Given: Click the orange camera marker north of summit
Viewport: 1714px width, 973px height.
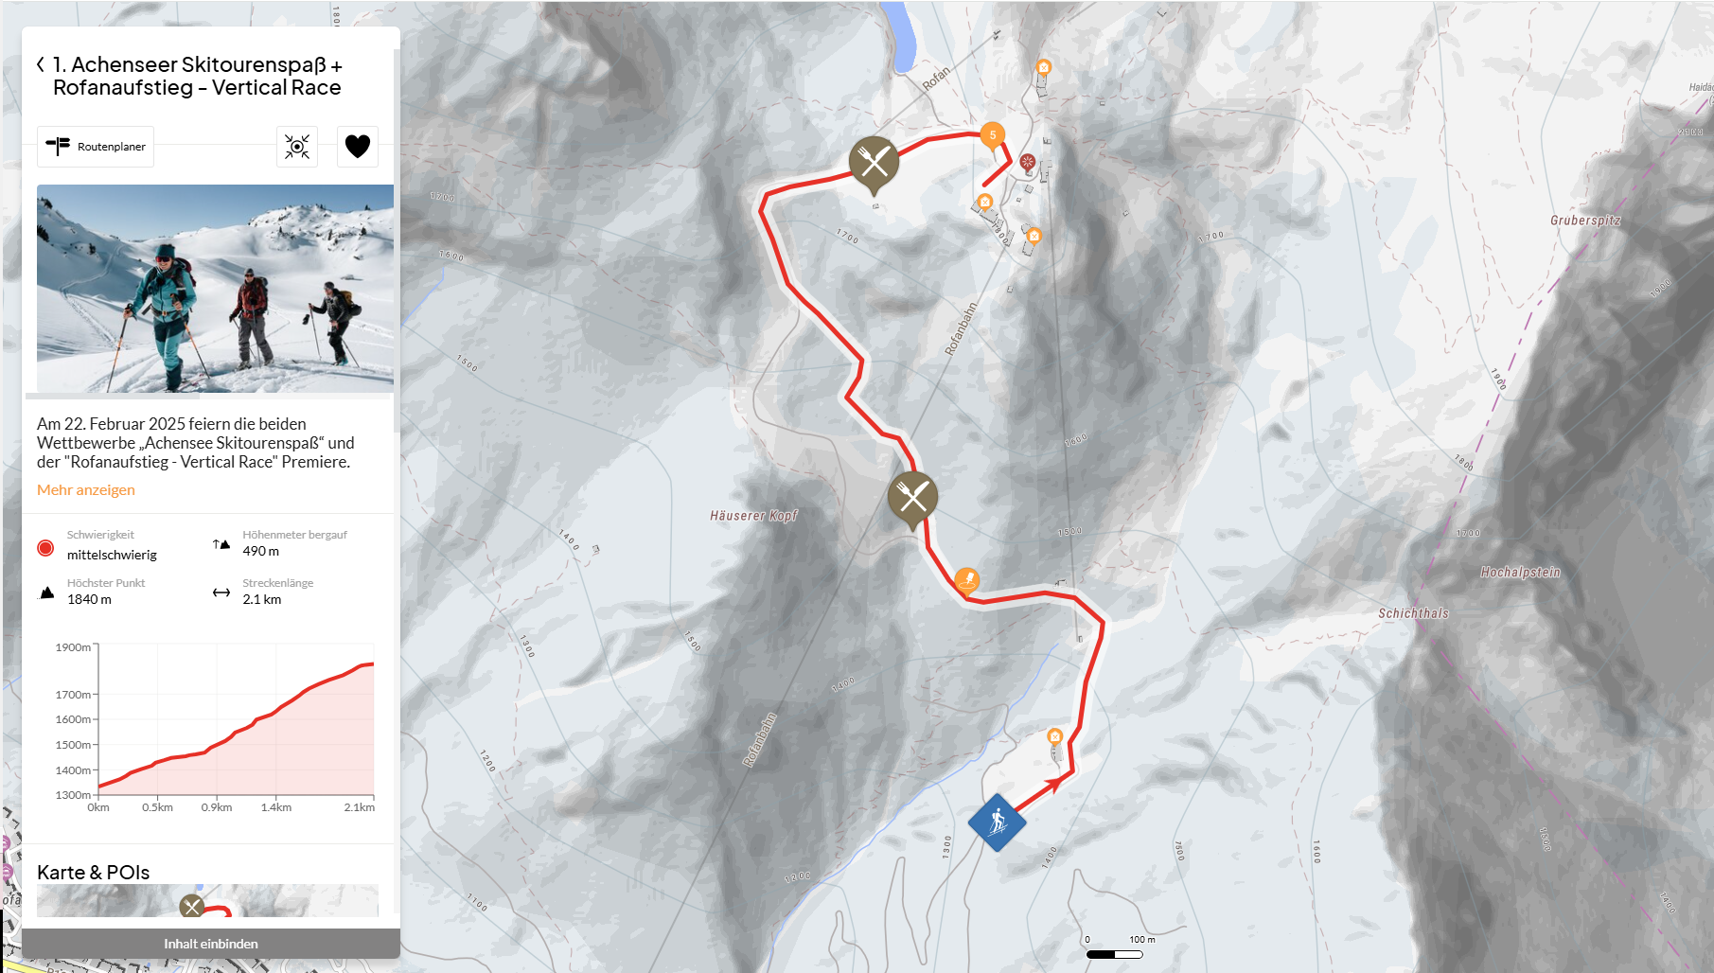Looking at the screenshot, I should (1043, 67).
